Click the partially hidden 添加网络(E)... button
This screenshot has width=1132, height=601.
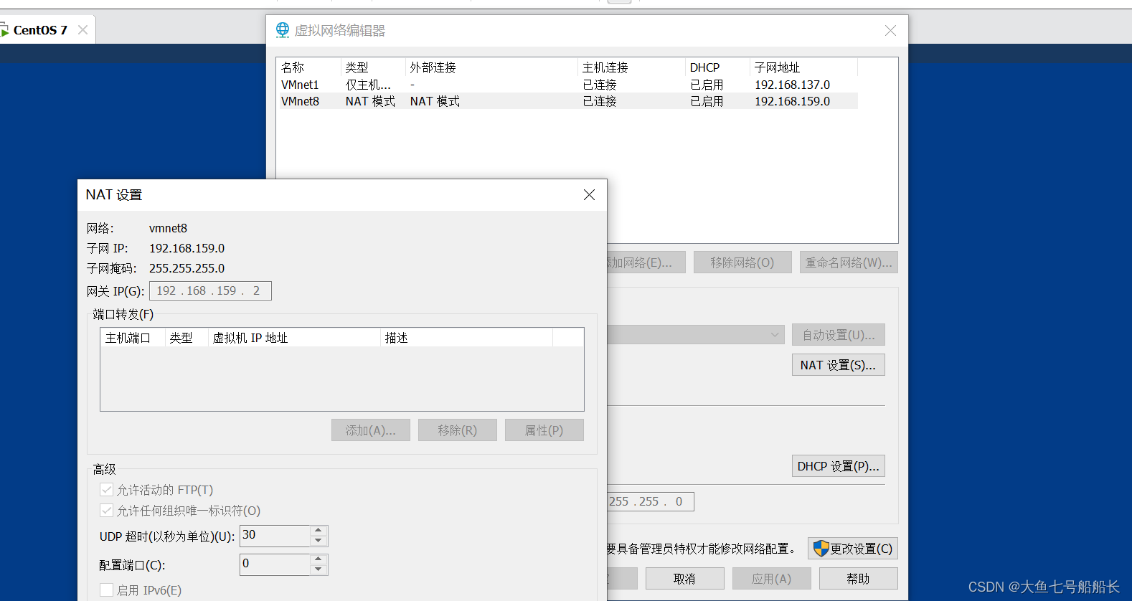(x=646, y=262)
